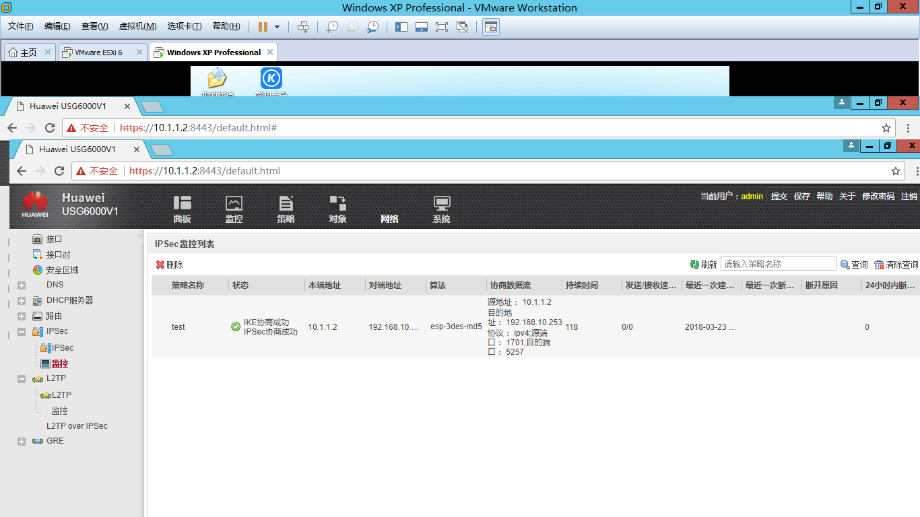
Task: Select L2TP over IPSec item
Action: pos(77,426)
